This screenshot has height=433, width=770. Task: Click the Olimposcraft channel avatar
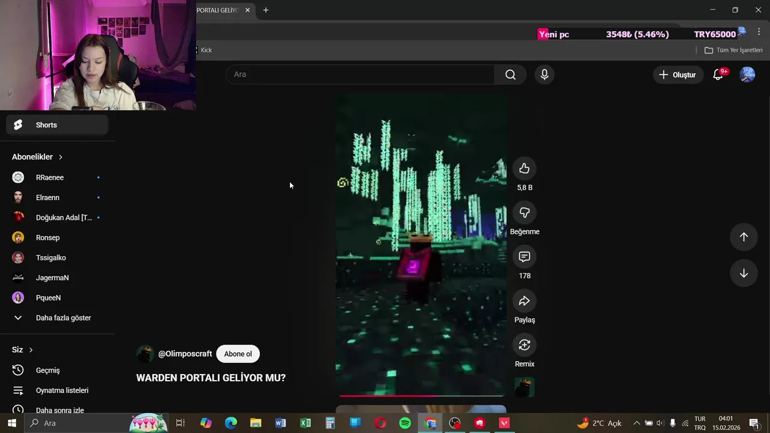tap(145, 354)
